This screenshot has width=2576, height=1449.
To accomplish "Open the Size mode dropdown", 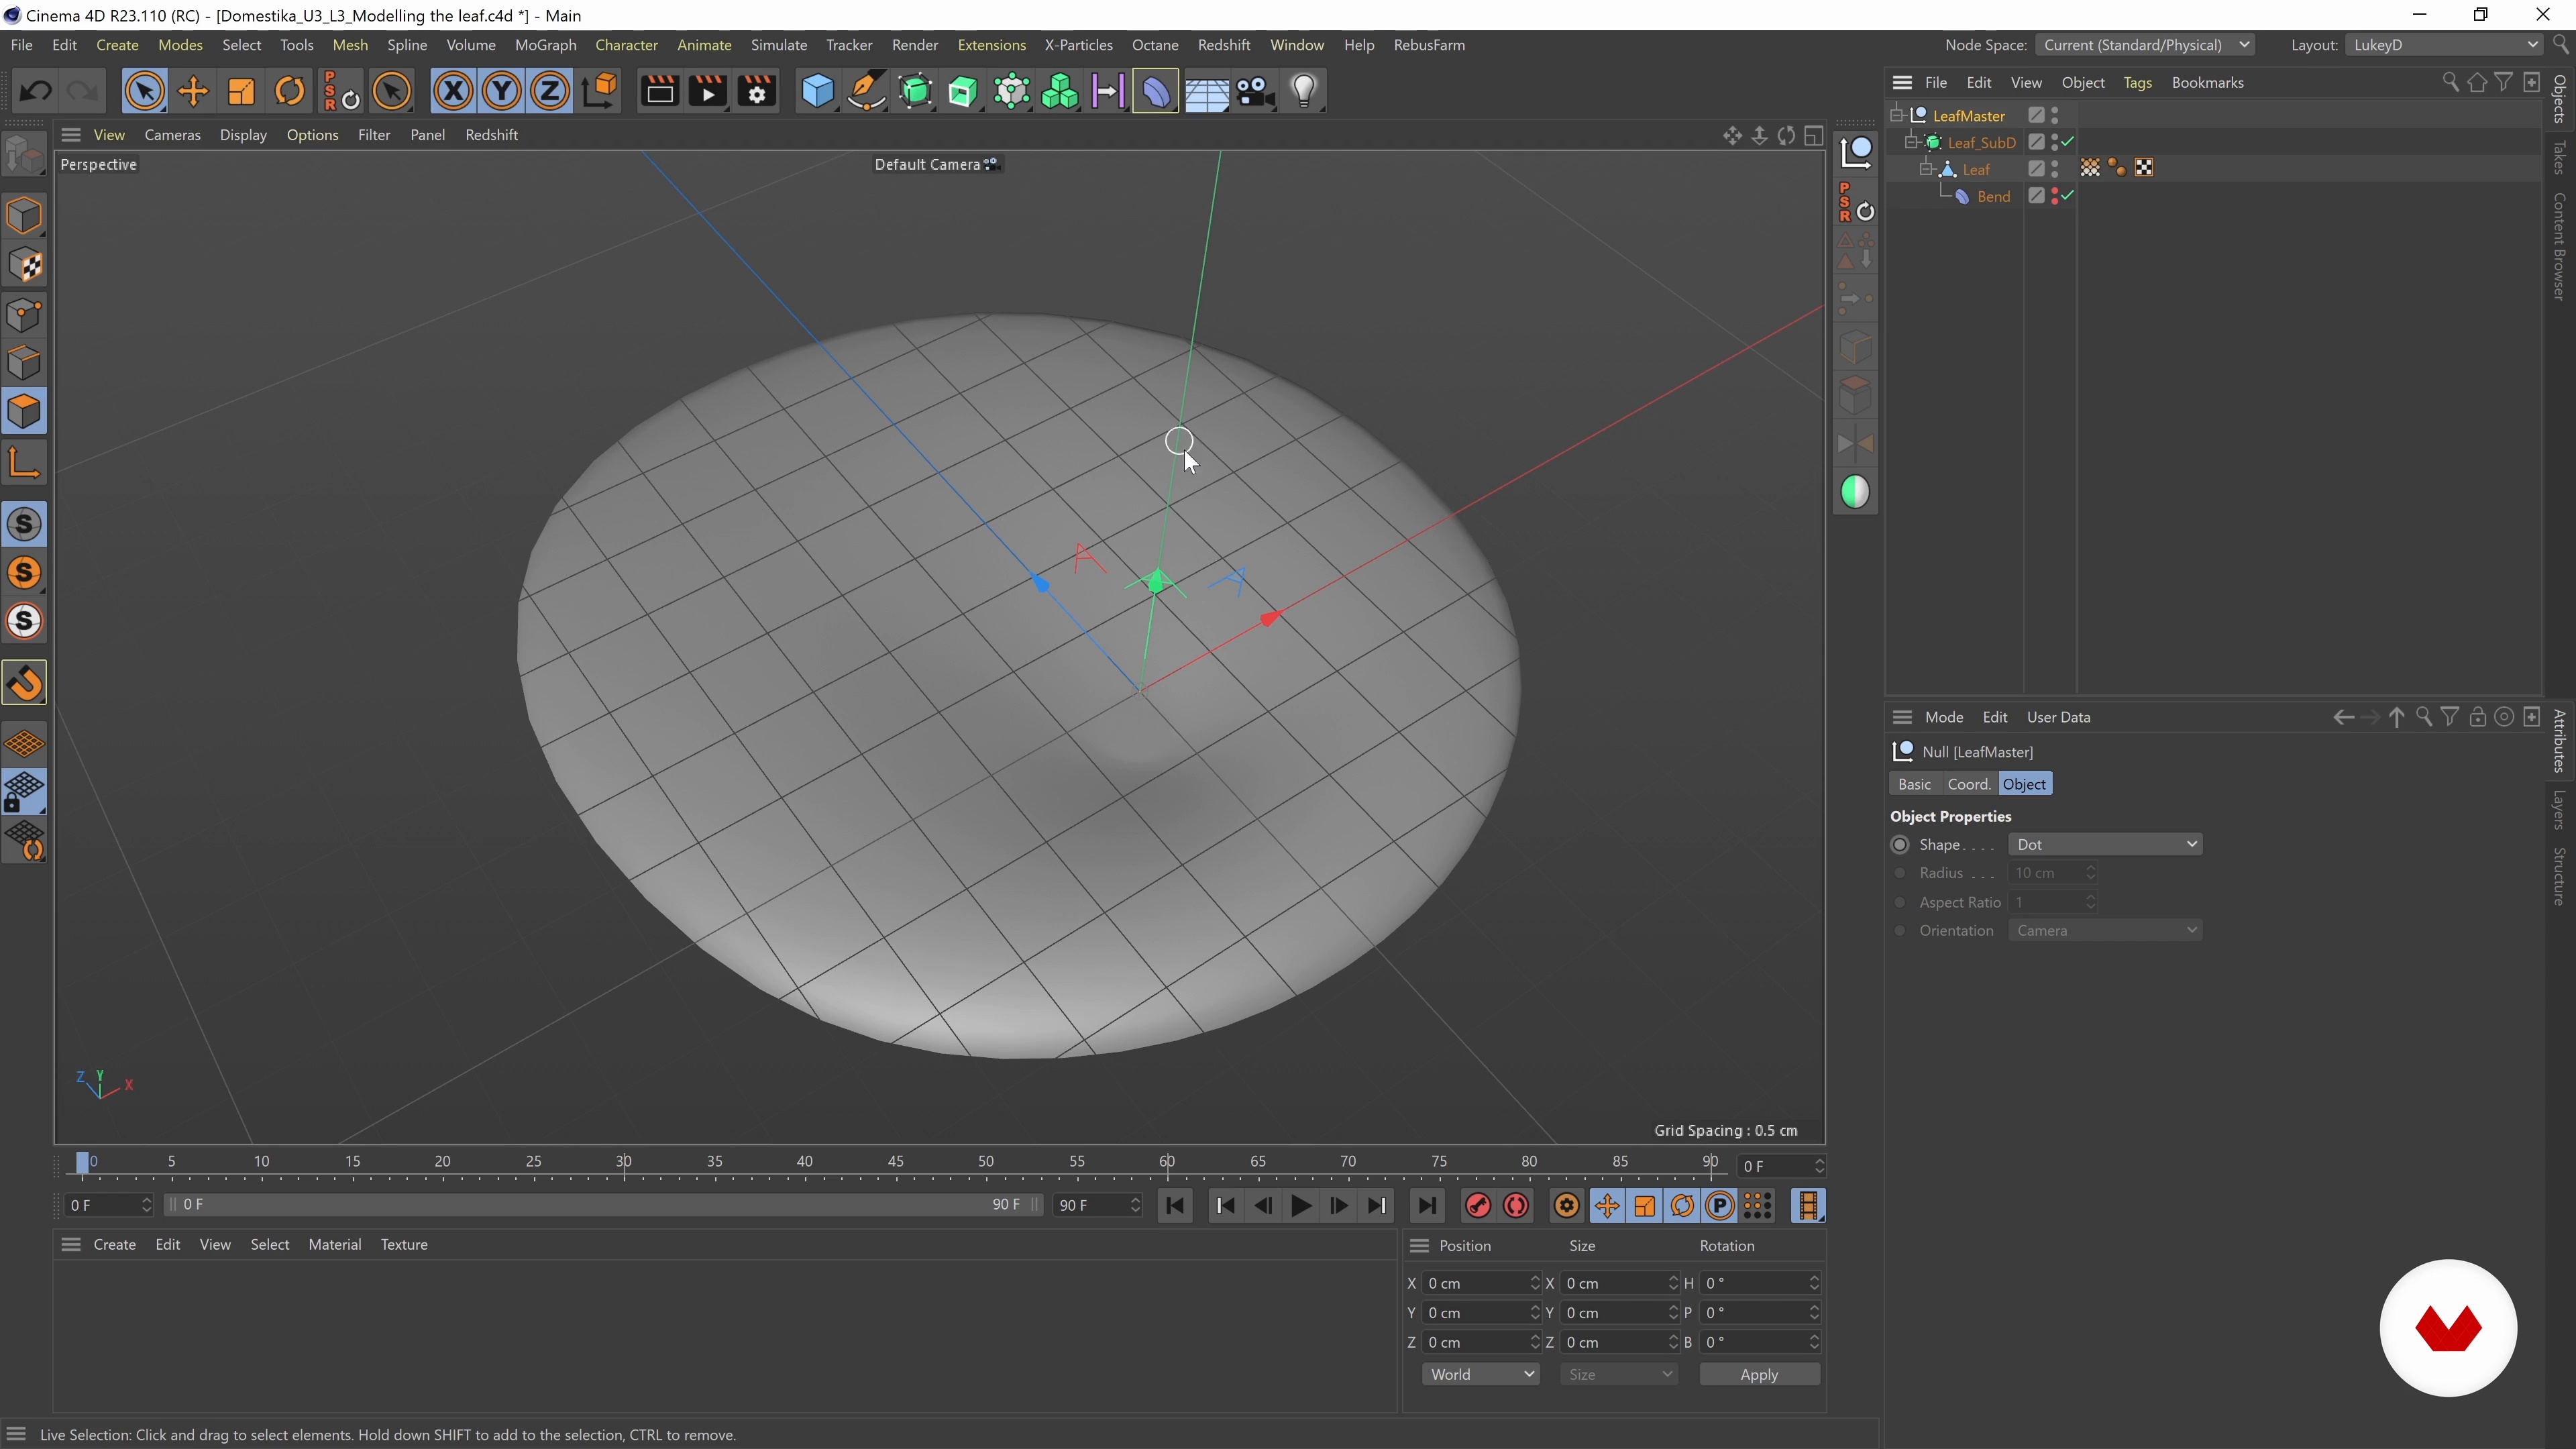I will point(1618,1374).
